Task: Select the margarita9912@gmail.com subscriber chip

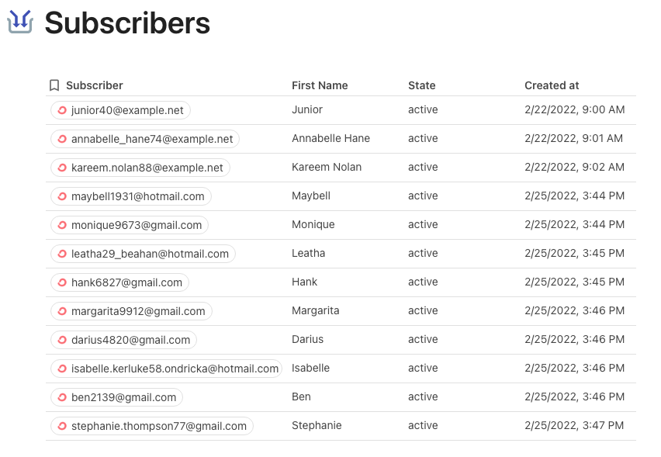Action: (x=131, y=311)
